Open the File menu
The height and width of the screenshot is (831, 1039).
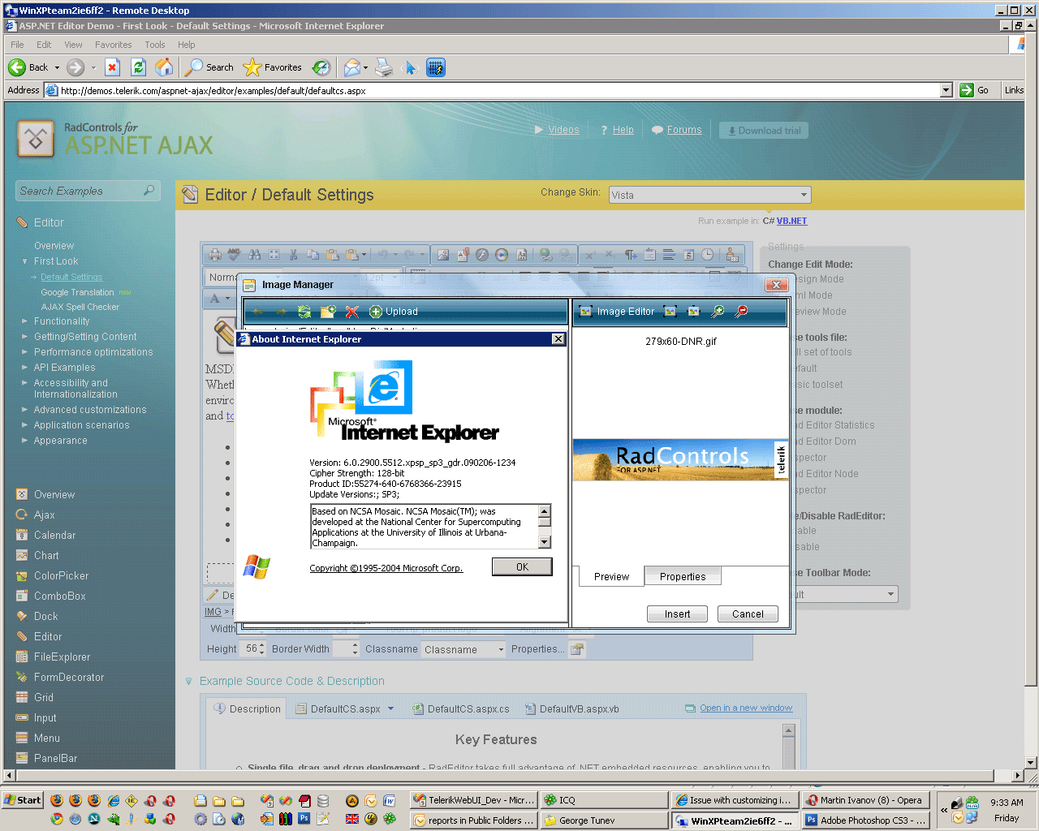17,45
